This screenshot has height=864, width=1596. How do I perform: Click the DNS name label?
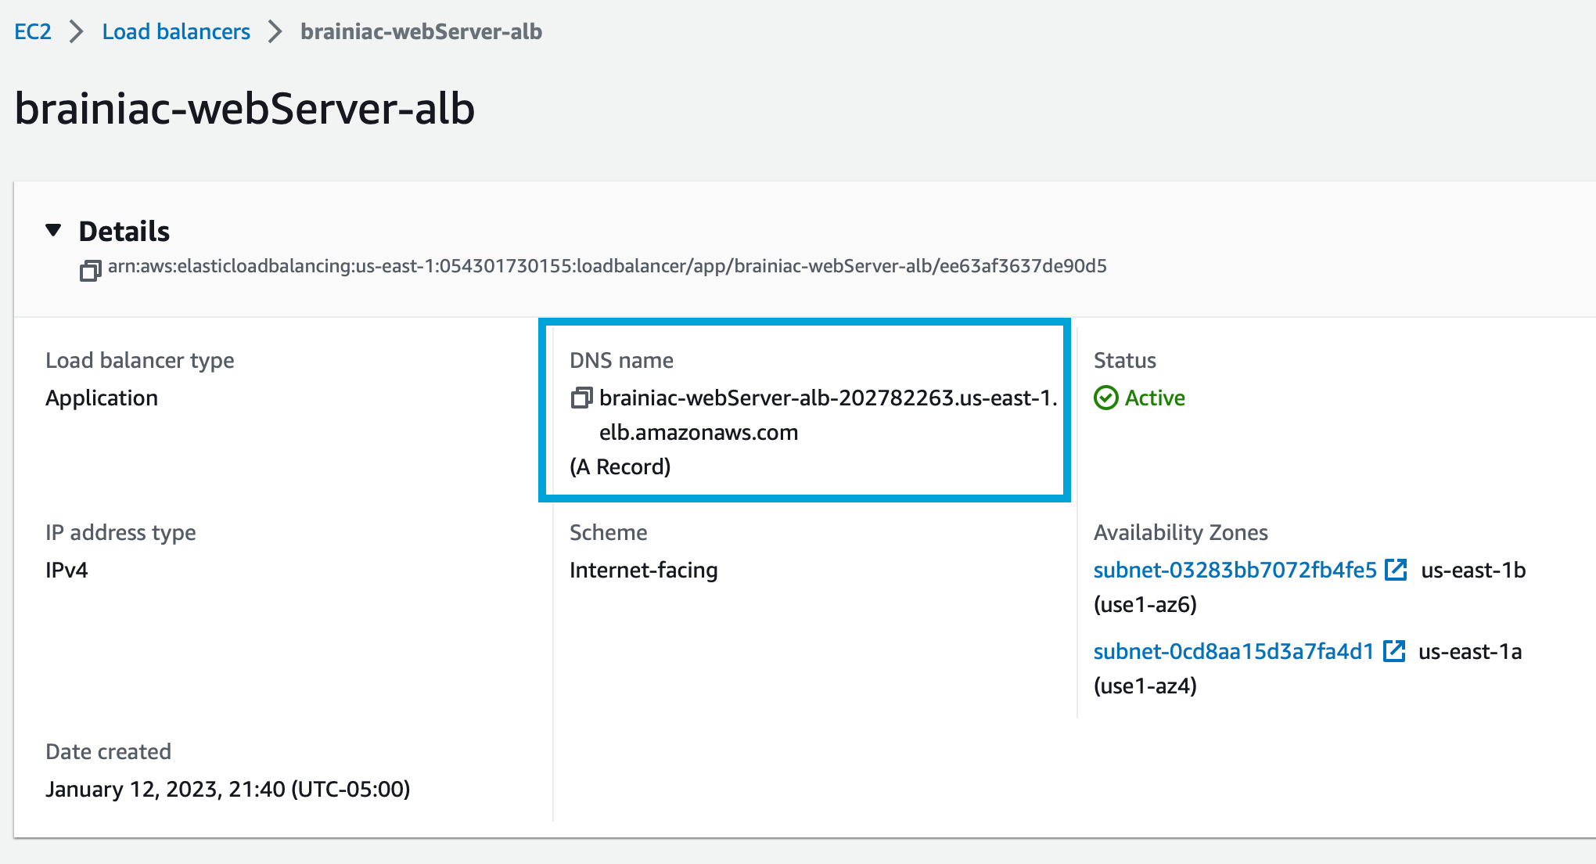coord(621,360)
